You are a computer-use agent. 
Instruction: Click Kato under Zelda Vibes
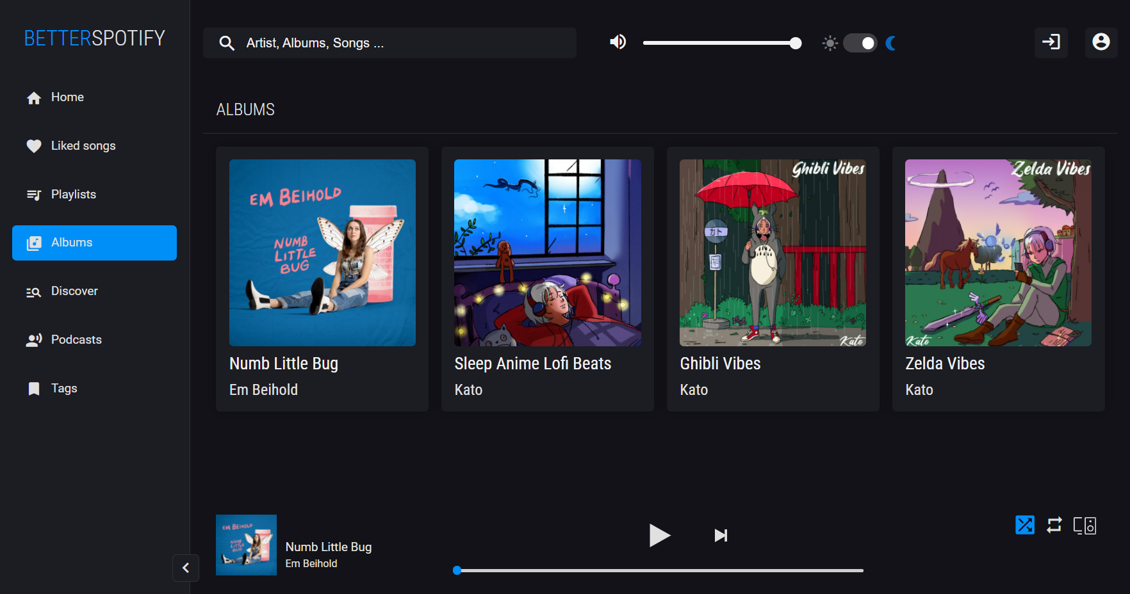919,390
